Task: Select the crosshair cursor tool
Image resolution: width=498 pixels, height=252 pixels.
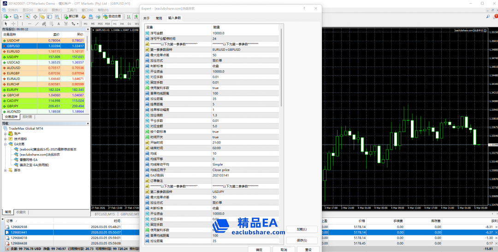Action: (x=13, y=24)
